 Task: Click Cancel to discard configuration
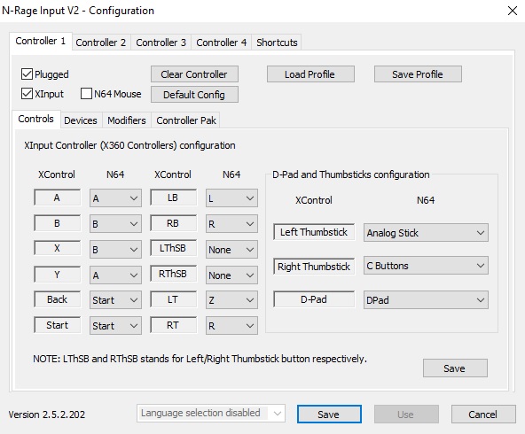click(482, 415)
